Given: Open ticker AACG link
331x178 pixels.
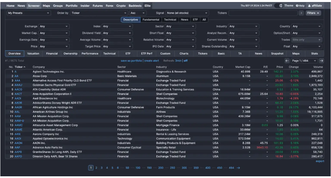Looking at the screenshot, I should (x=18, y=90).
